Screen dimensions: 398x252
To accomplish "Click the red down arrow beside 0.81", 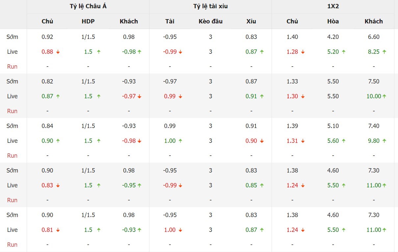I will (58, 230).
